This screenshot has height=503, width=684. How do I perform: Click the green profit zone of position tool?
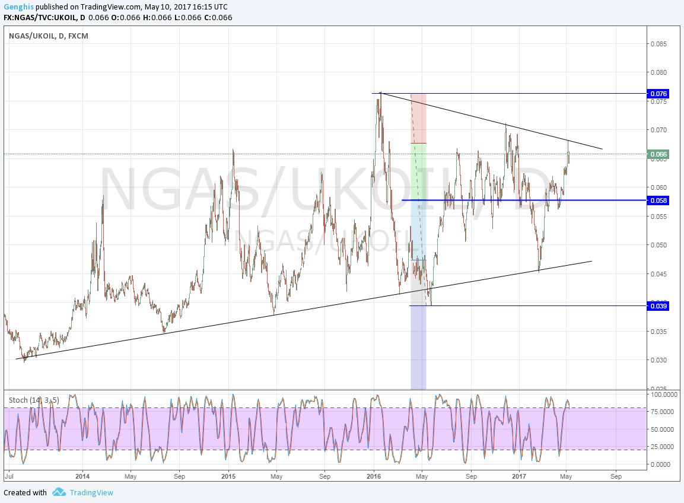(x=418, y=171)
